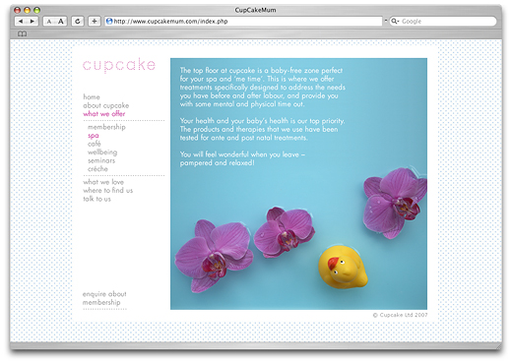Open the where to find us link
Image resolution: width=512 pixels, height=363 pixels.
coord(108,191)
